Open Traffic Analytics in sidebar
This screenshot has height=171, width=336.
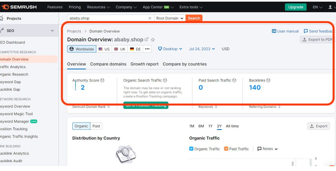point(12,67)
